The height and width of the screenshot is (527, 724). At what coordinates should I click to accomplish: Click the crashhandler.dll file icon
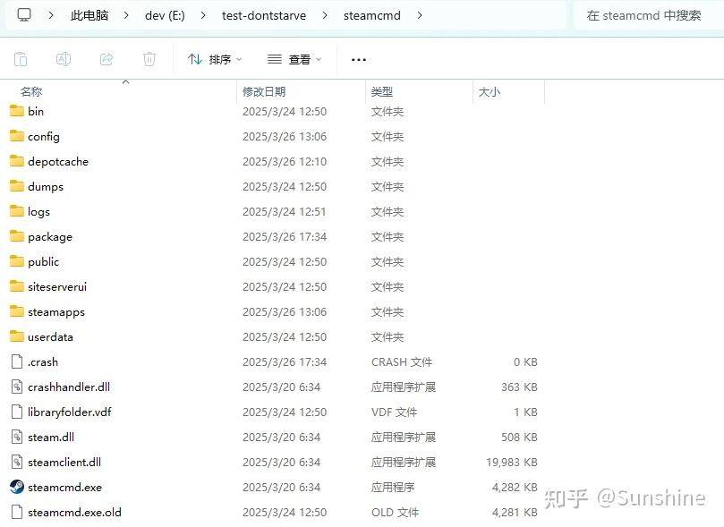pyautogui.click(x=17, y=387)
